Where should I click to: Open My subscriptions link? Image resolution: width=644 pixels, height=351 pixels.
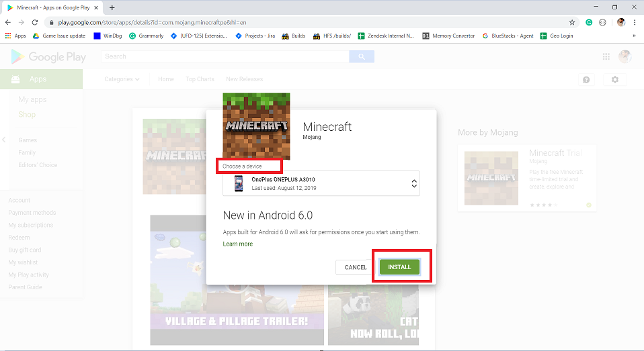point(31,225)
